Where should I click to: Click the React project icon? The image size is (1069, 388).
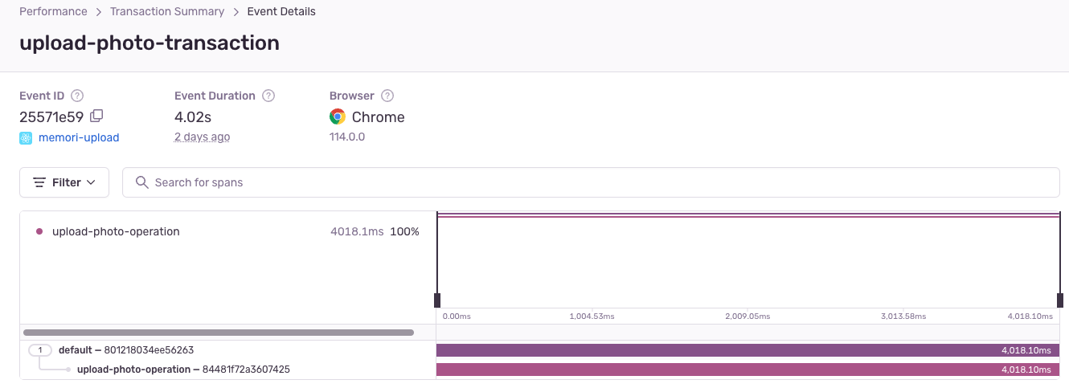tap(26, 137)
